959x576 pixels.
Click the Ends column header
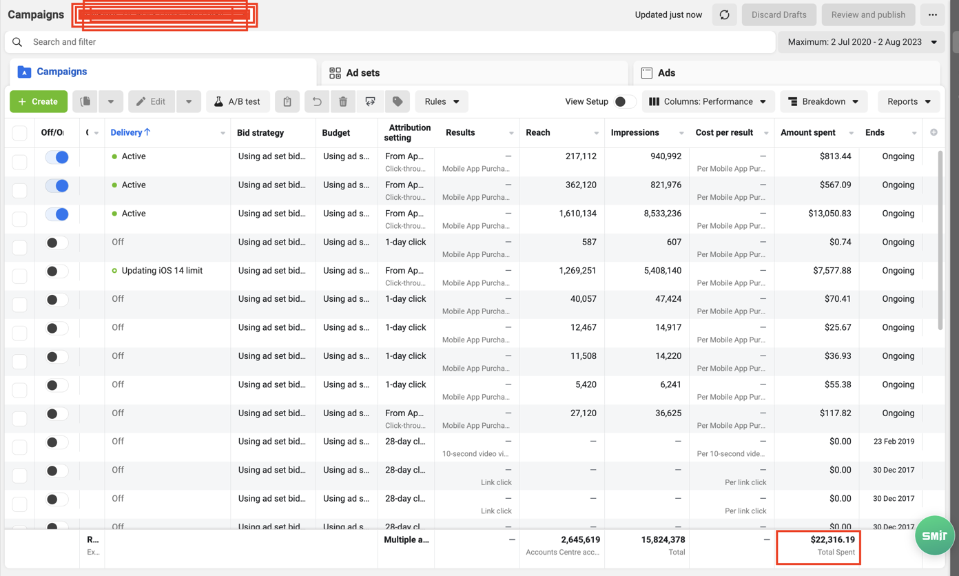point(875,132)
